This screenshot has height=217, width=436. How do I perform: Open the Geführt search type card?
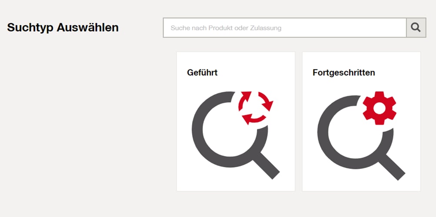coord(236,121)
